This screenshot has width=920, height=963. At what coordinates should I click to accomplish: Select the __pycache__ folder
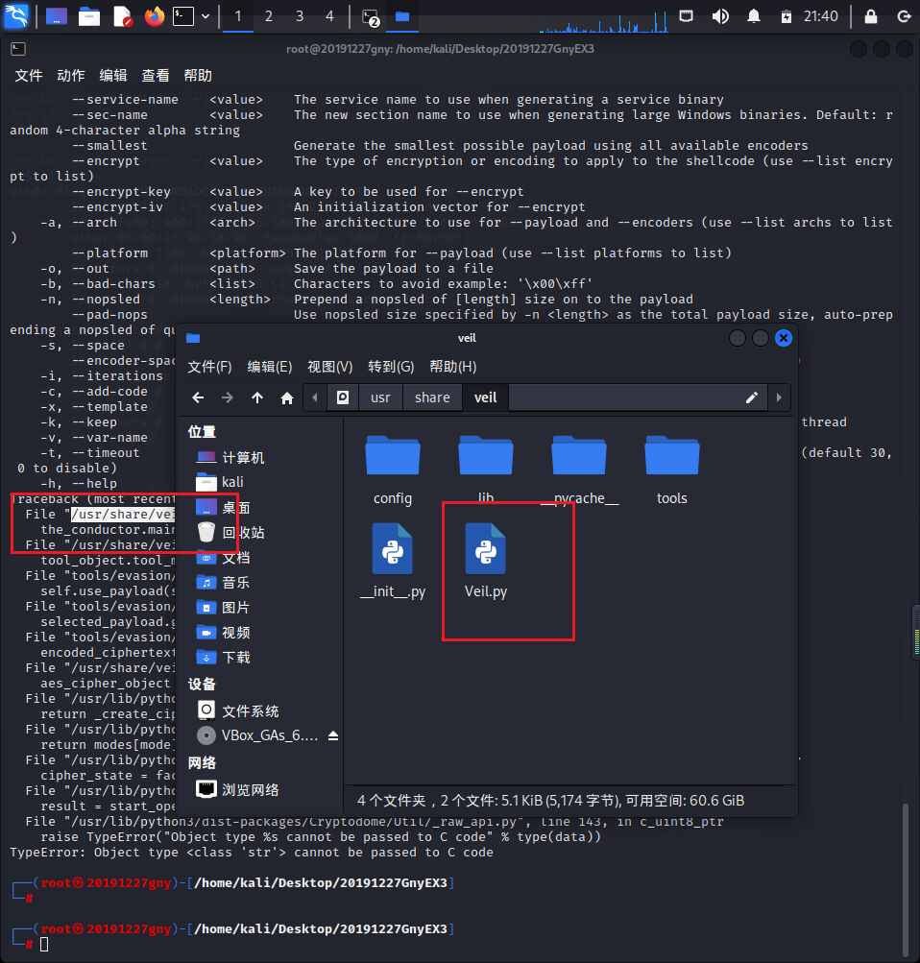[x=578, y=470]
